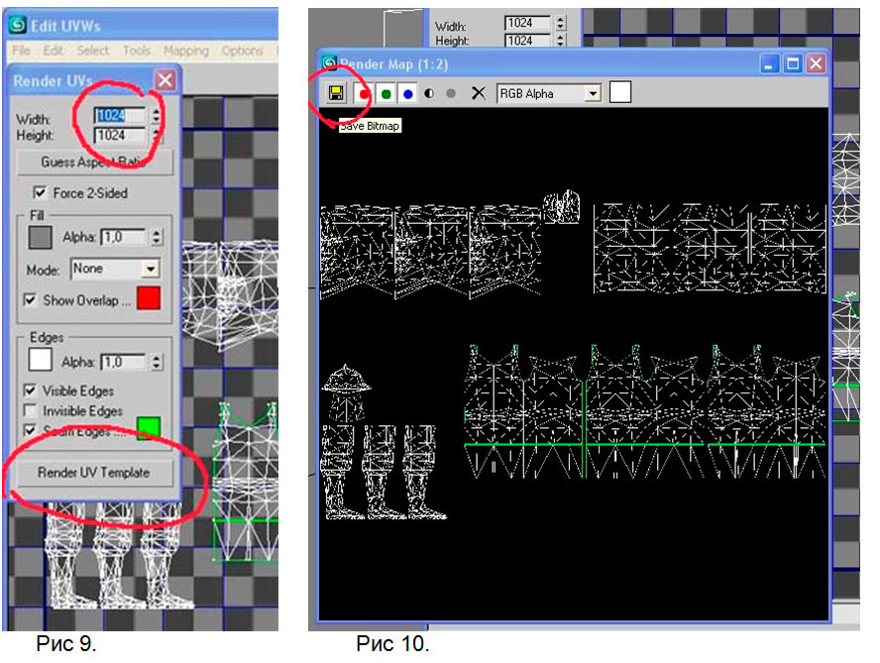Toggle the red channel button

tap(364, 93)
